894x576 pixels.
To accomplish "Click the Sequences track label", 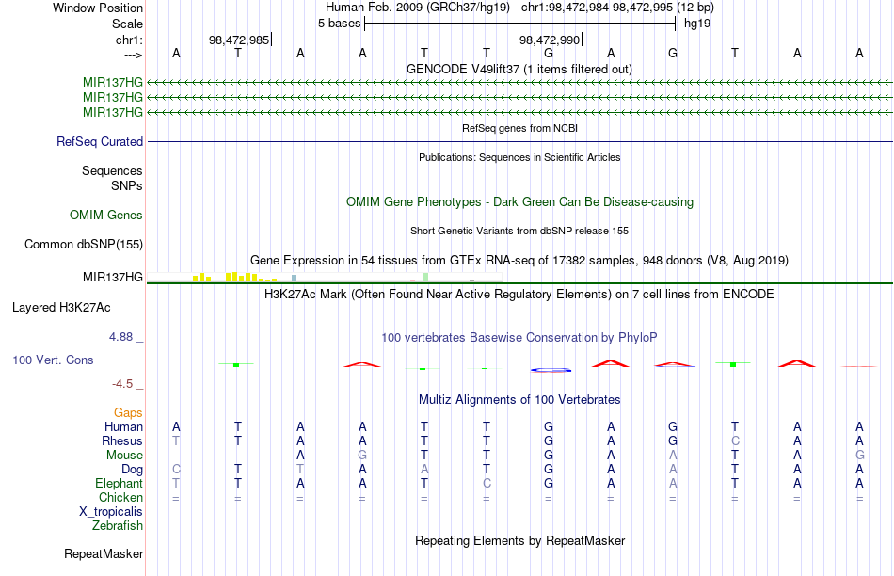I will tap(112, 170).
